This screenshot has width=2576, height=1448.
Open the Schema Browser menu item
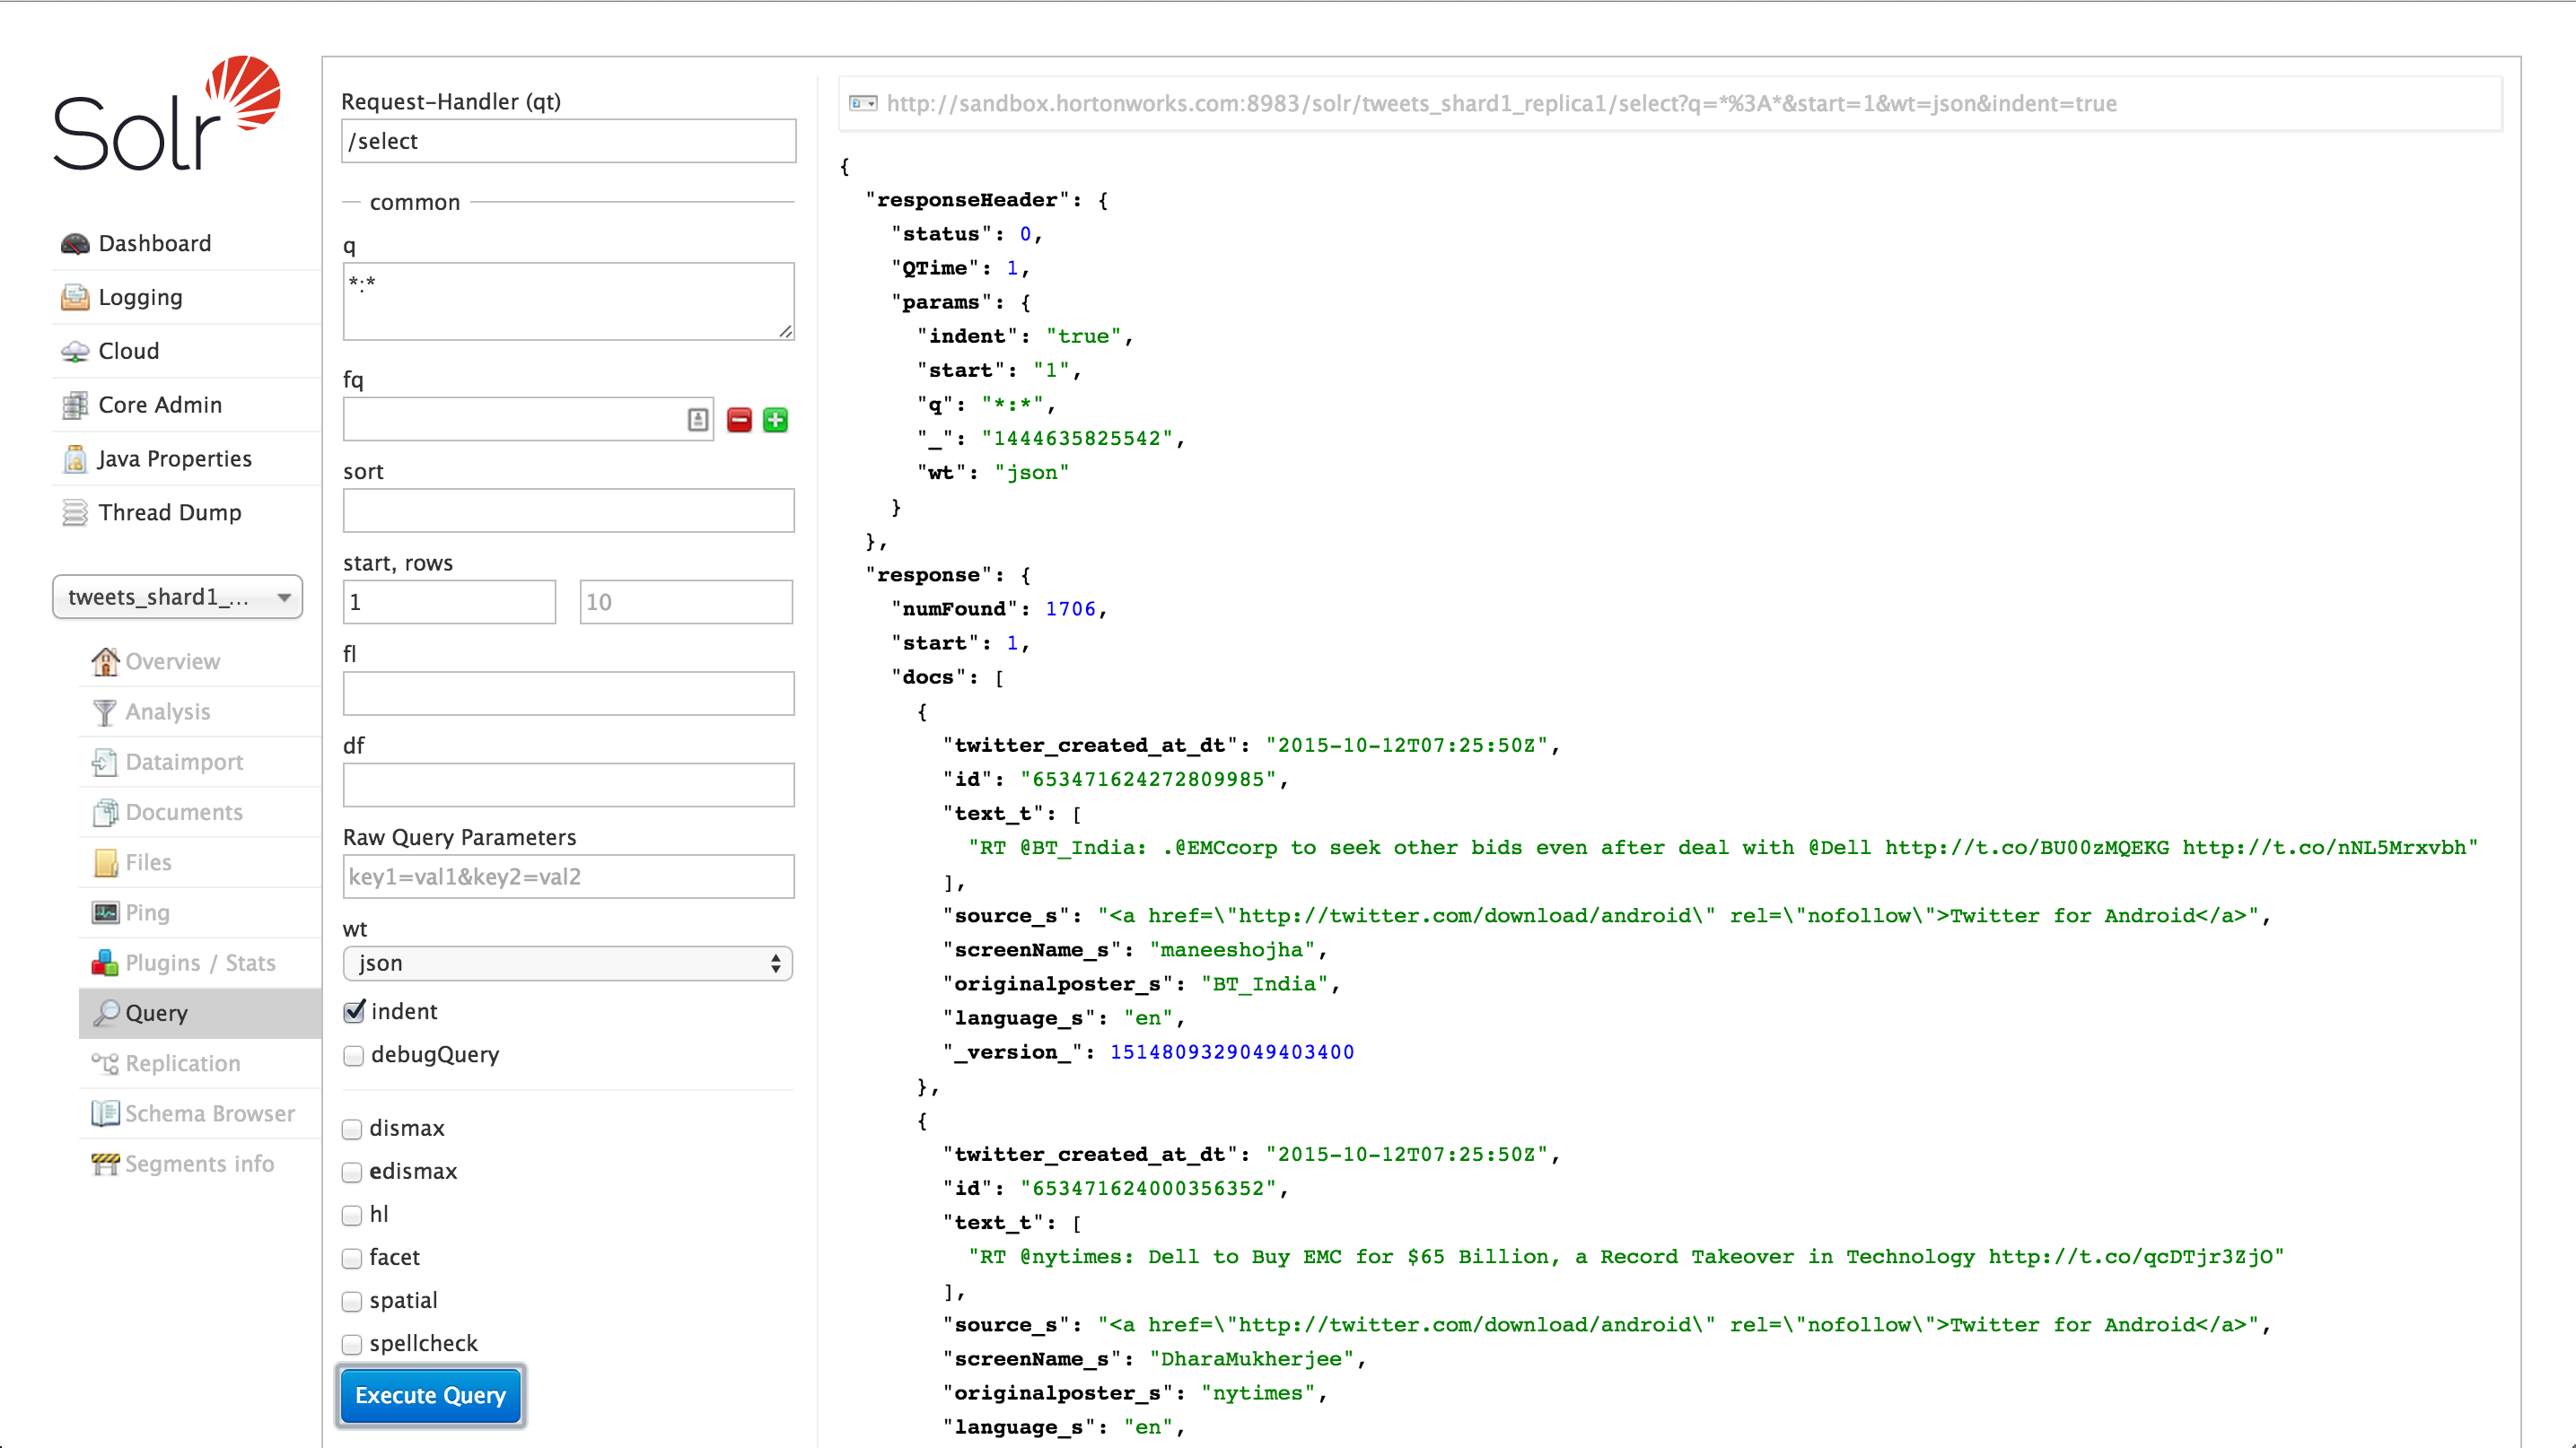(x=209, y=1113)
